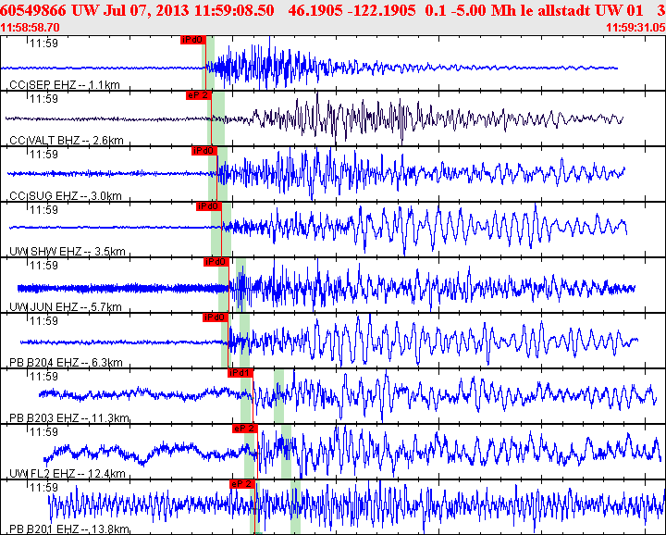666x535 pixels.
Task: Click the label "UW JUN EHZ -- 5.7km"
Action: 66,307
